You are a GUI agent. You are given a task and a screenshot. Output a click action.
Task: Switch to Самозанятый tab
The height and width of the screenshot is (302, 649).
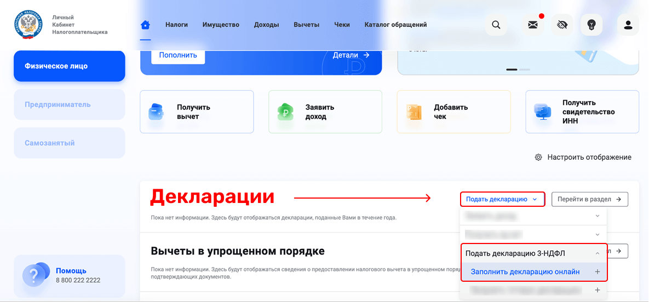point(70,143)
